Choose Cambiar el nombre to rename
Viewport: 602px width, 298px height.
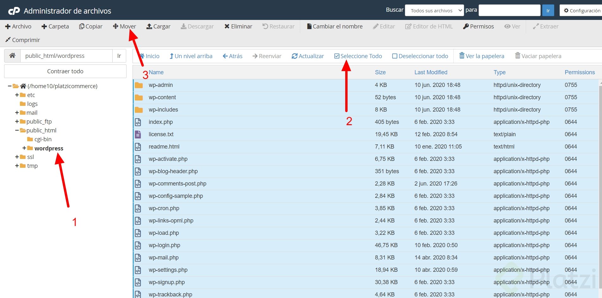[335, 27]
